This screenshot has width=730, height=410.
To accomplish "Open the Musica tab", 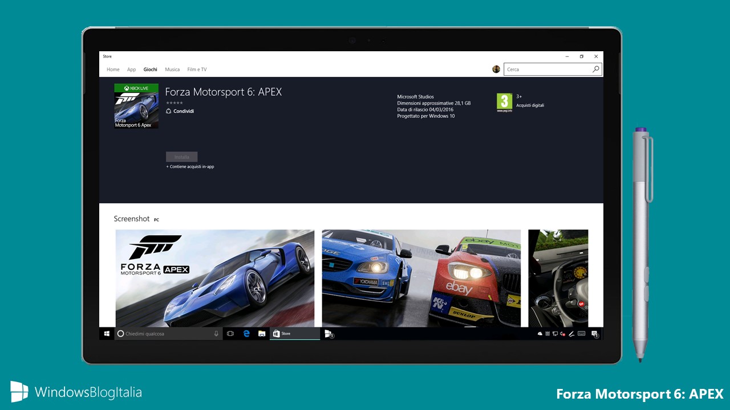I will coord(172,69).
